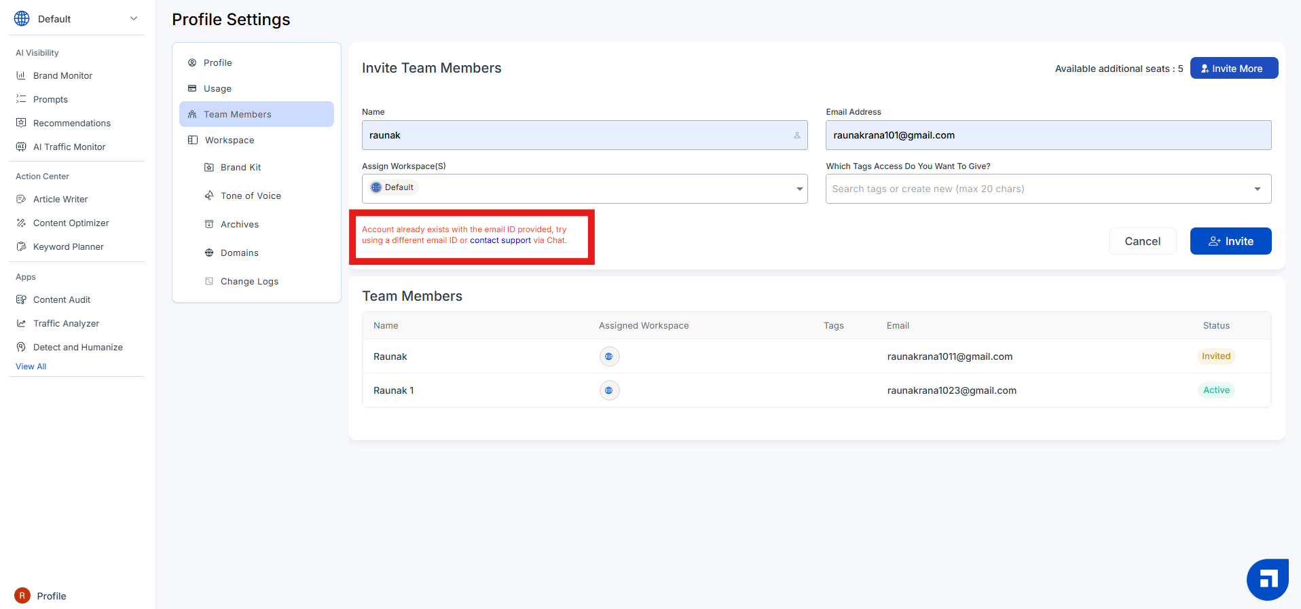This screenshot has height=609, width=1301.
Task: Click into the Email Address field
Action: coord(1048,135)
